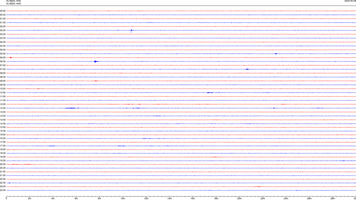Select the 02:30 row label

[3, 30]
